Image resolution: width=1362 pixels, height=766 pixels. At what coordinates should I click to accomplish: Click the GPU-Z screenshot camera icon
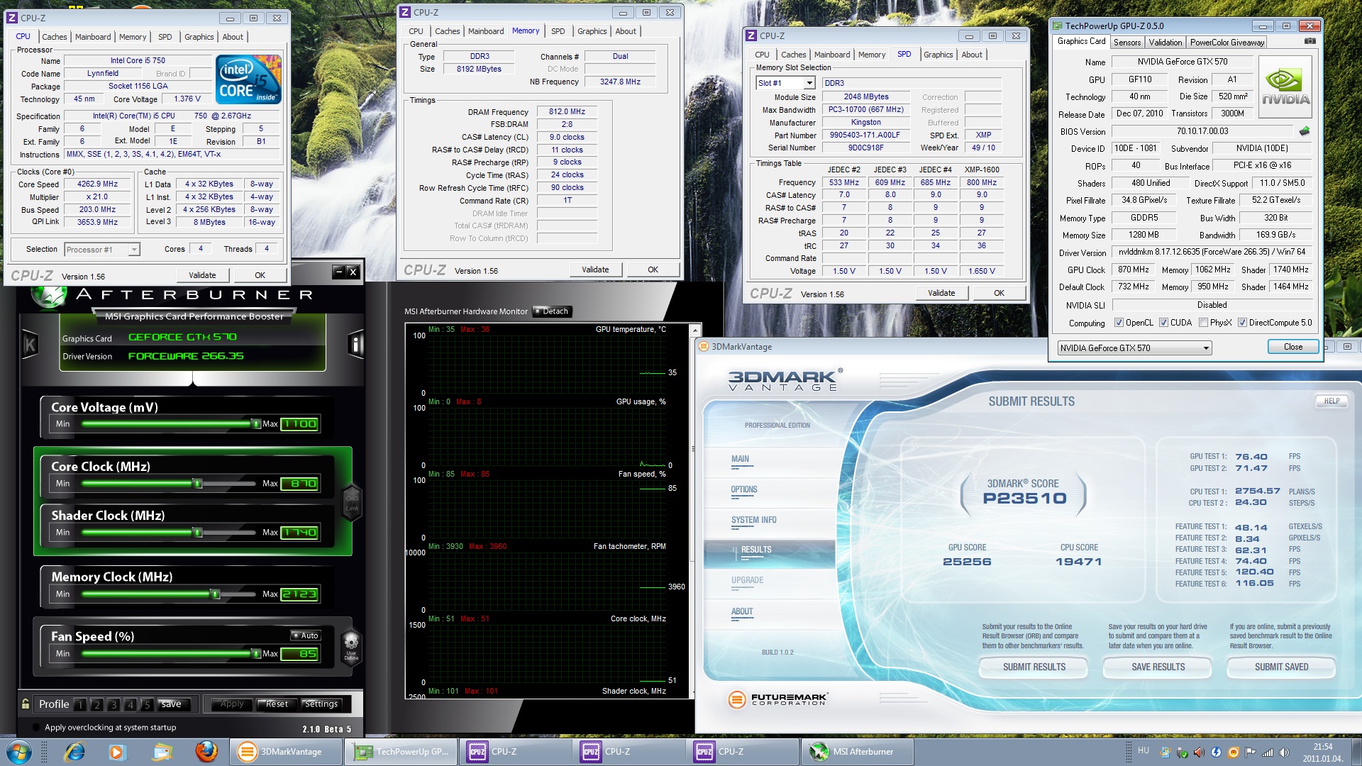(x=1310, y=42)
